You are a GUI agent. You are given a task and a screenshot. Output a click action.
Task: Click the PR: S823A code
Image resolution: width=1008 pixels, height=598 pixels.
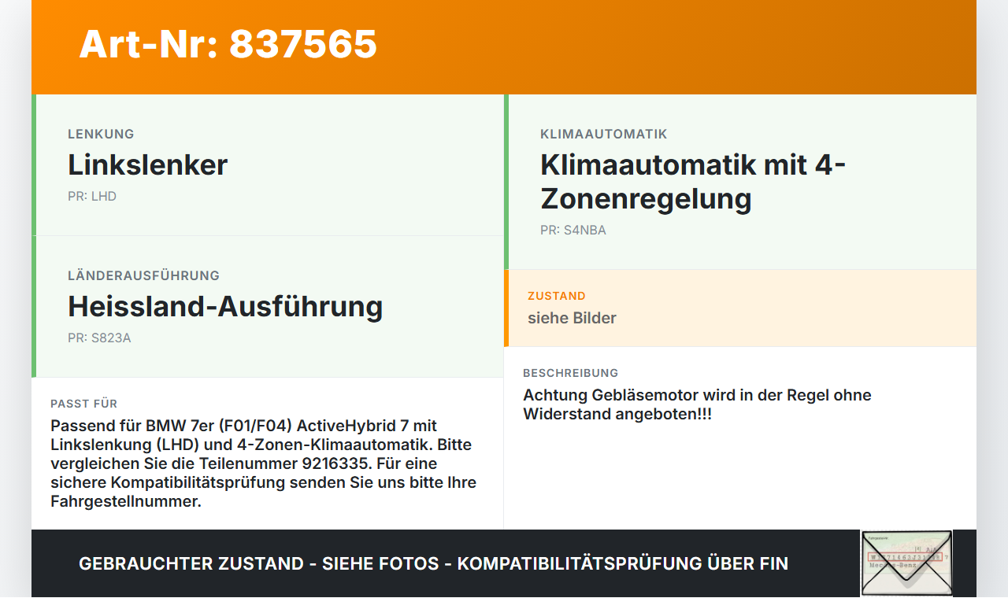tap(99, 338)
